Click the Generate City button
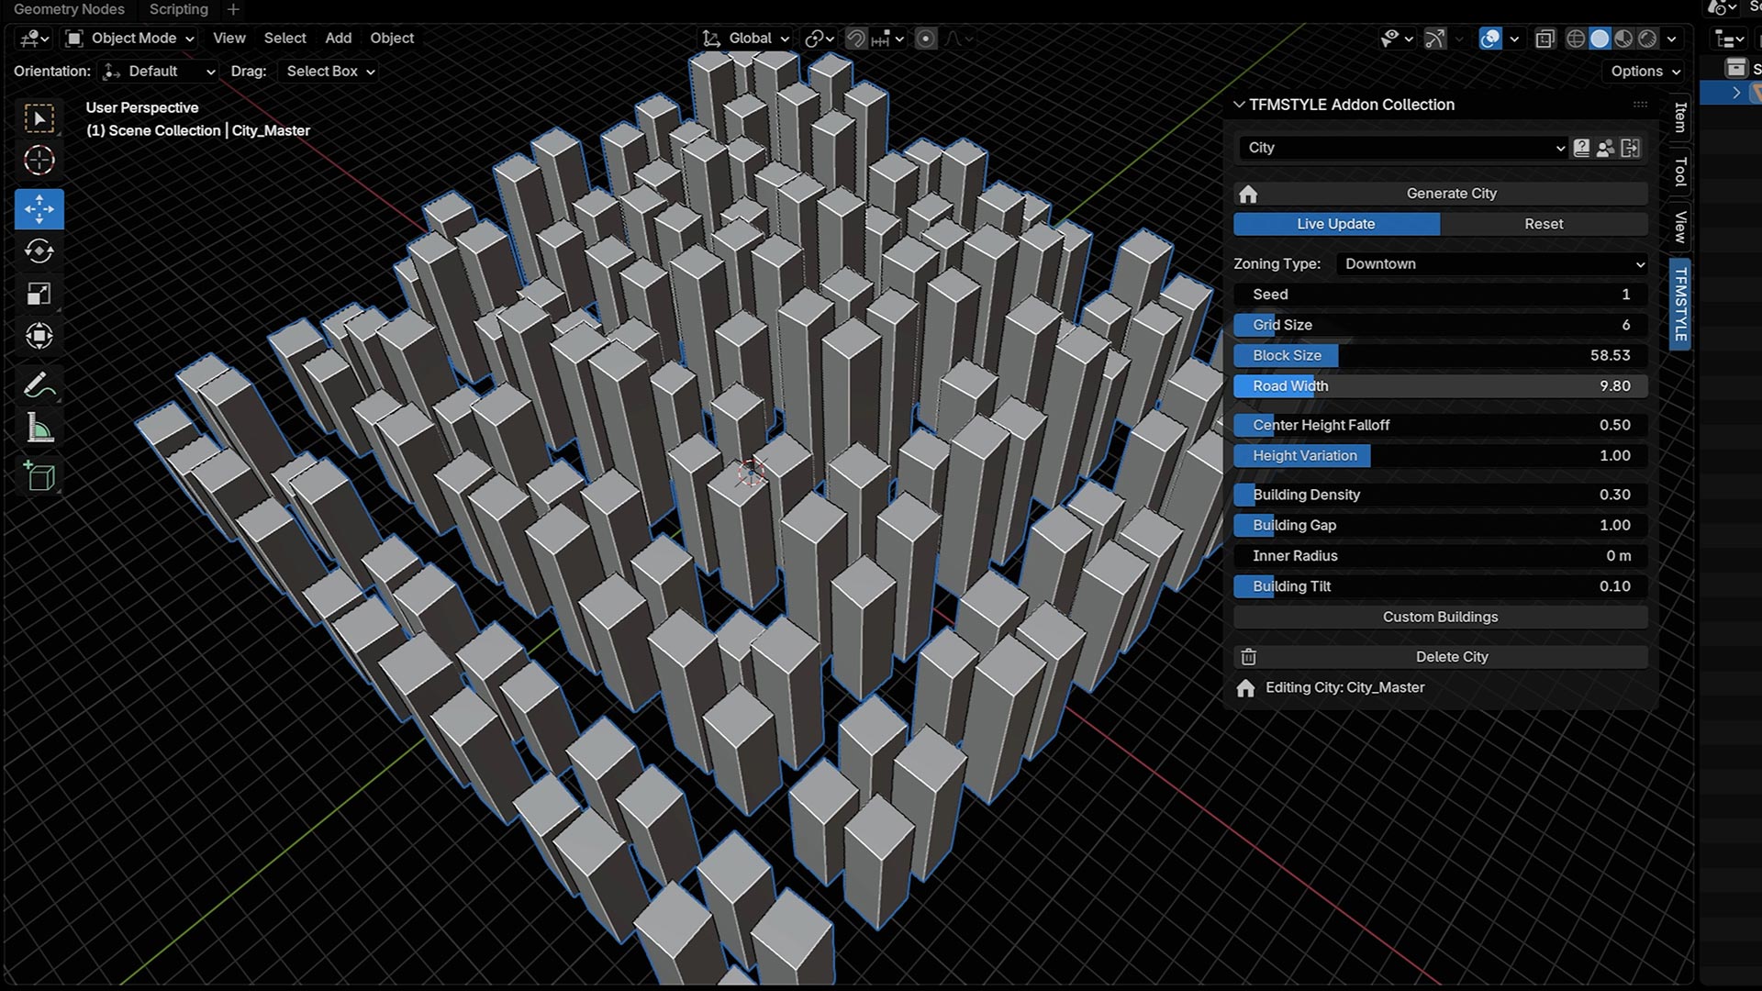 1450,194
